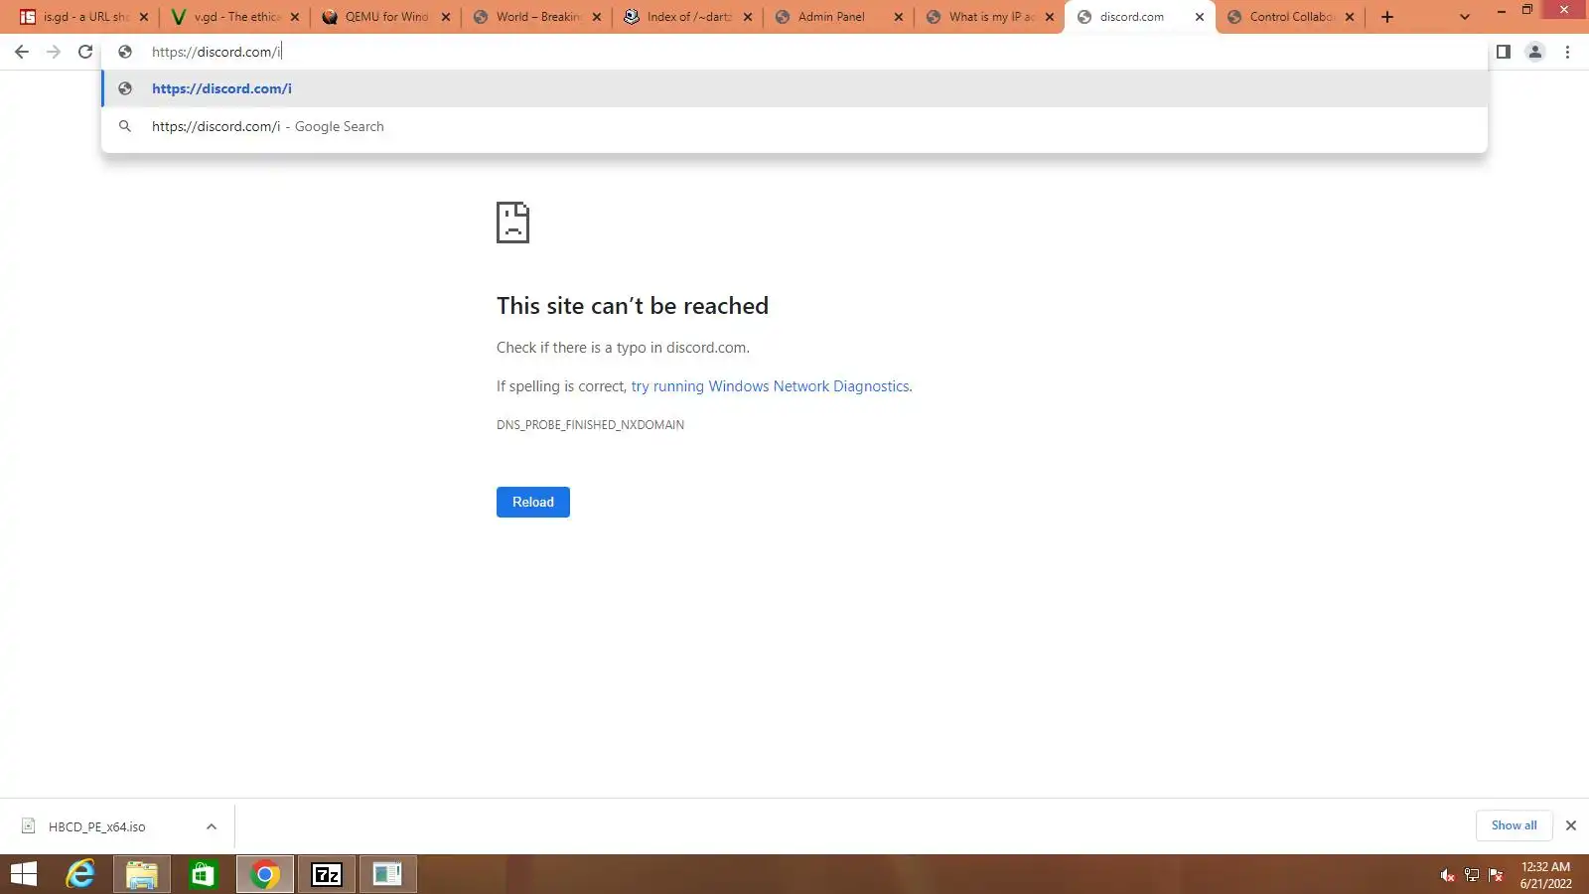Expand the HBCD_PE_x64.iso download options
Image resolution: width=1589 pixels, height=894 pixels.
click(x=212, y=826)
